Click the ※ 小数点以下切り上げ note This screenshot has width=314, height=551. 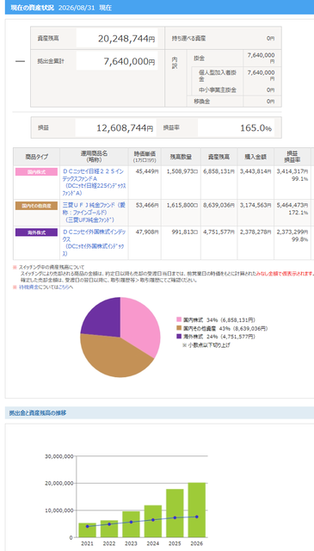[206, 345]
